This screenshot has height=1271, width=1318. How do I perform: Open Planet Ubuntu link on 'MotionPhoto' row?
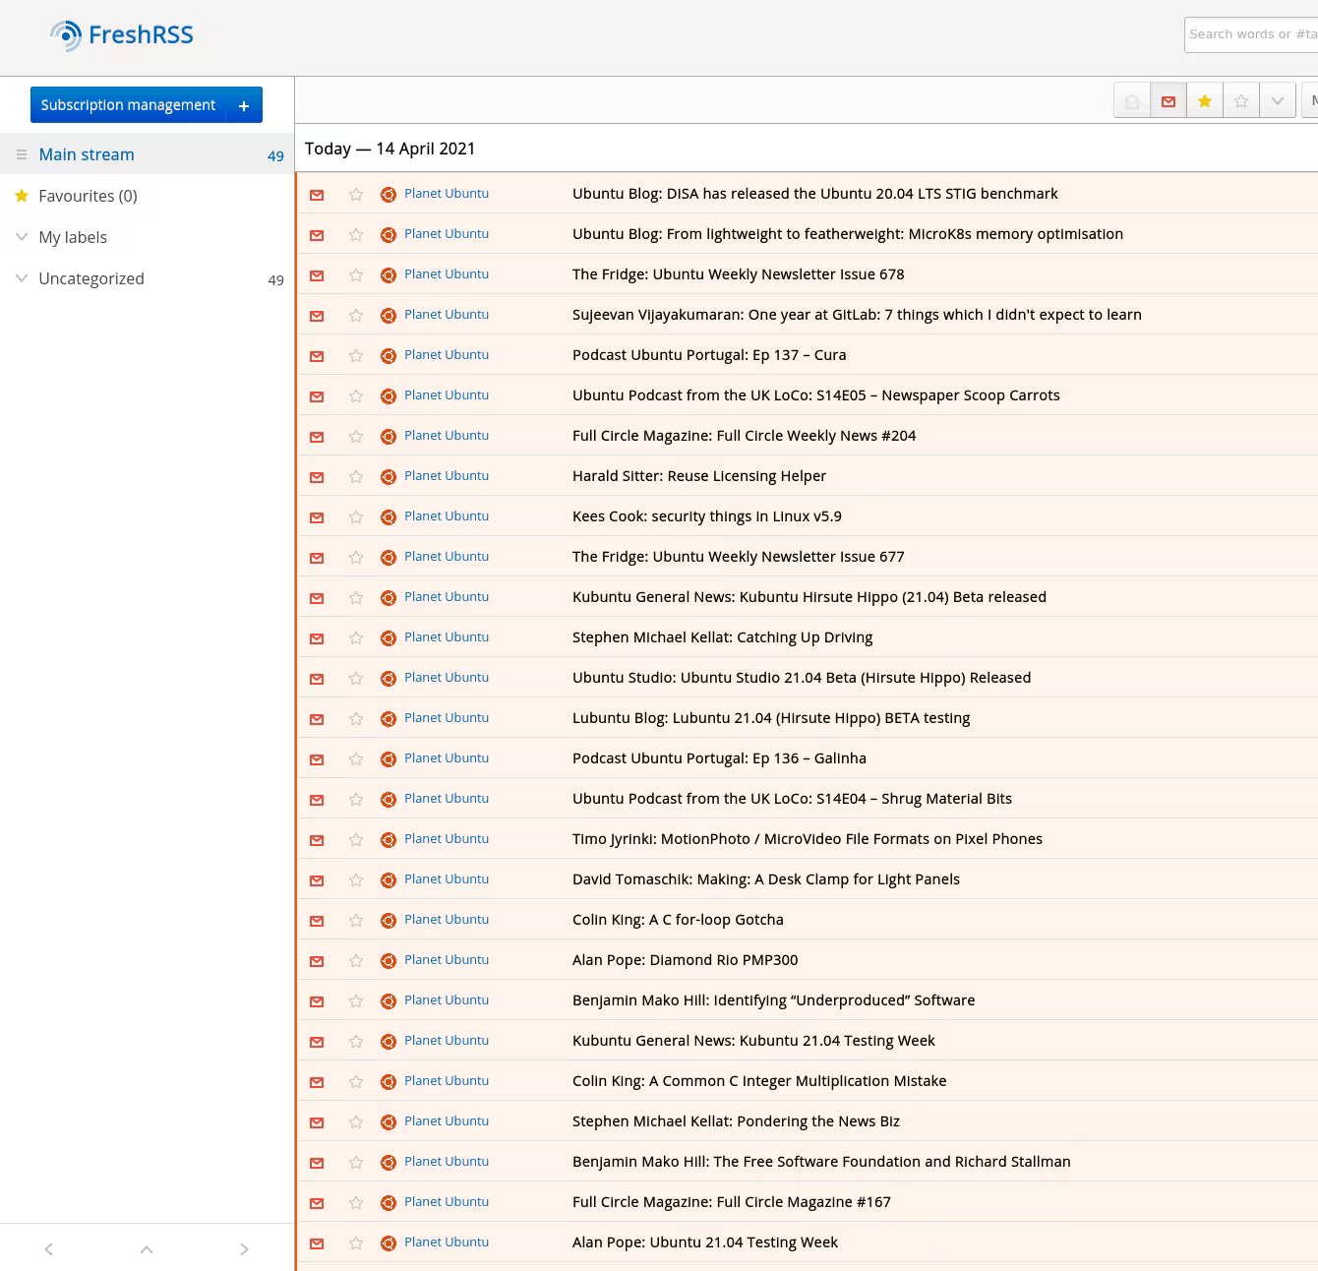point(447,838)
